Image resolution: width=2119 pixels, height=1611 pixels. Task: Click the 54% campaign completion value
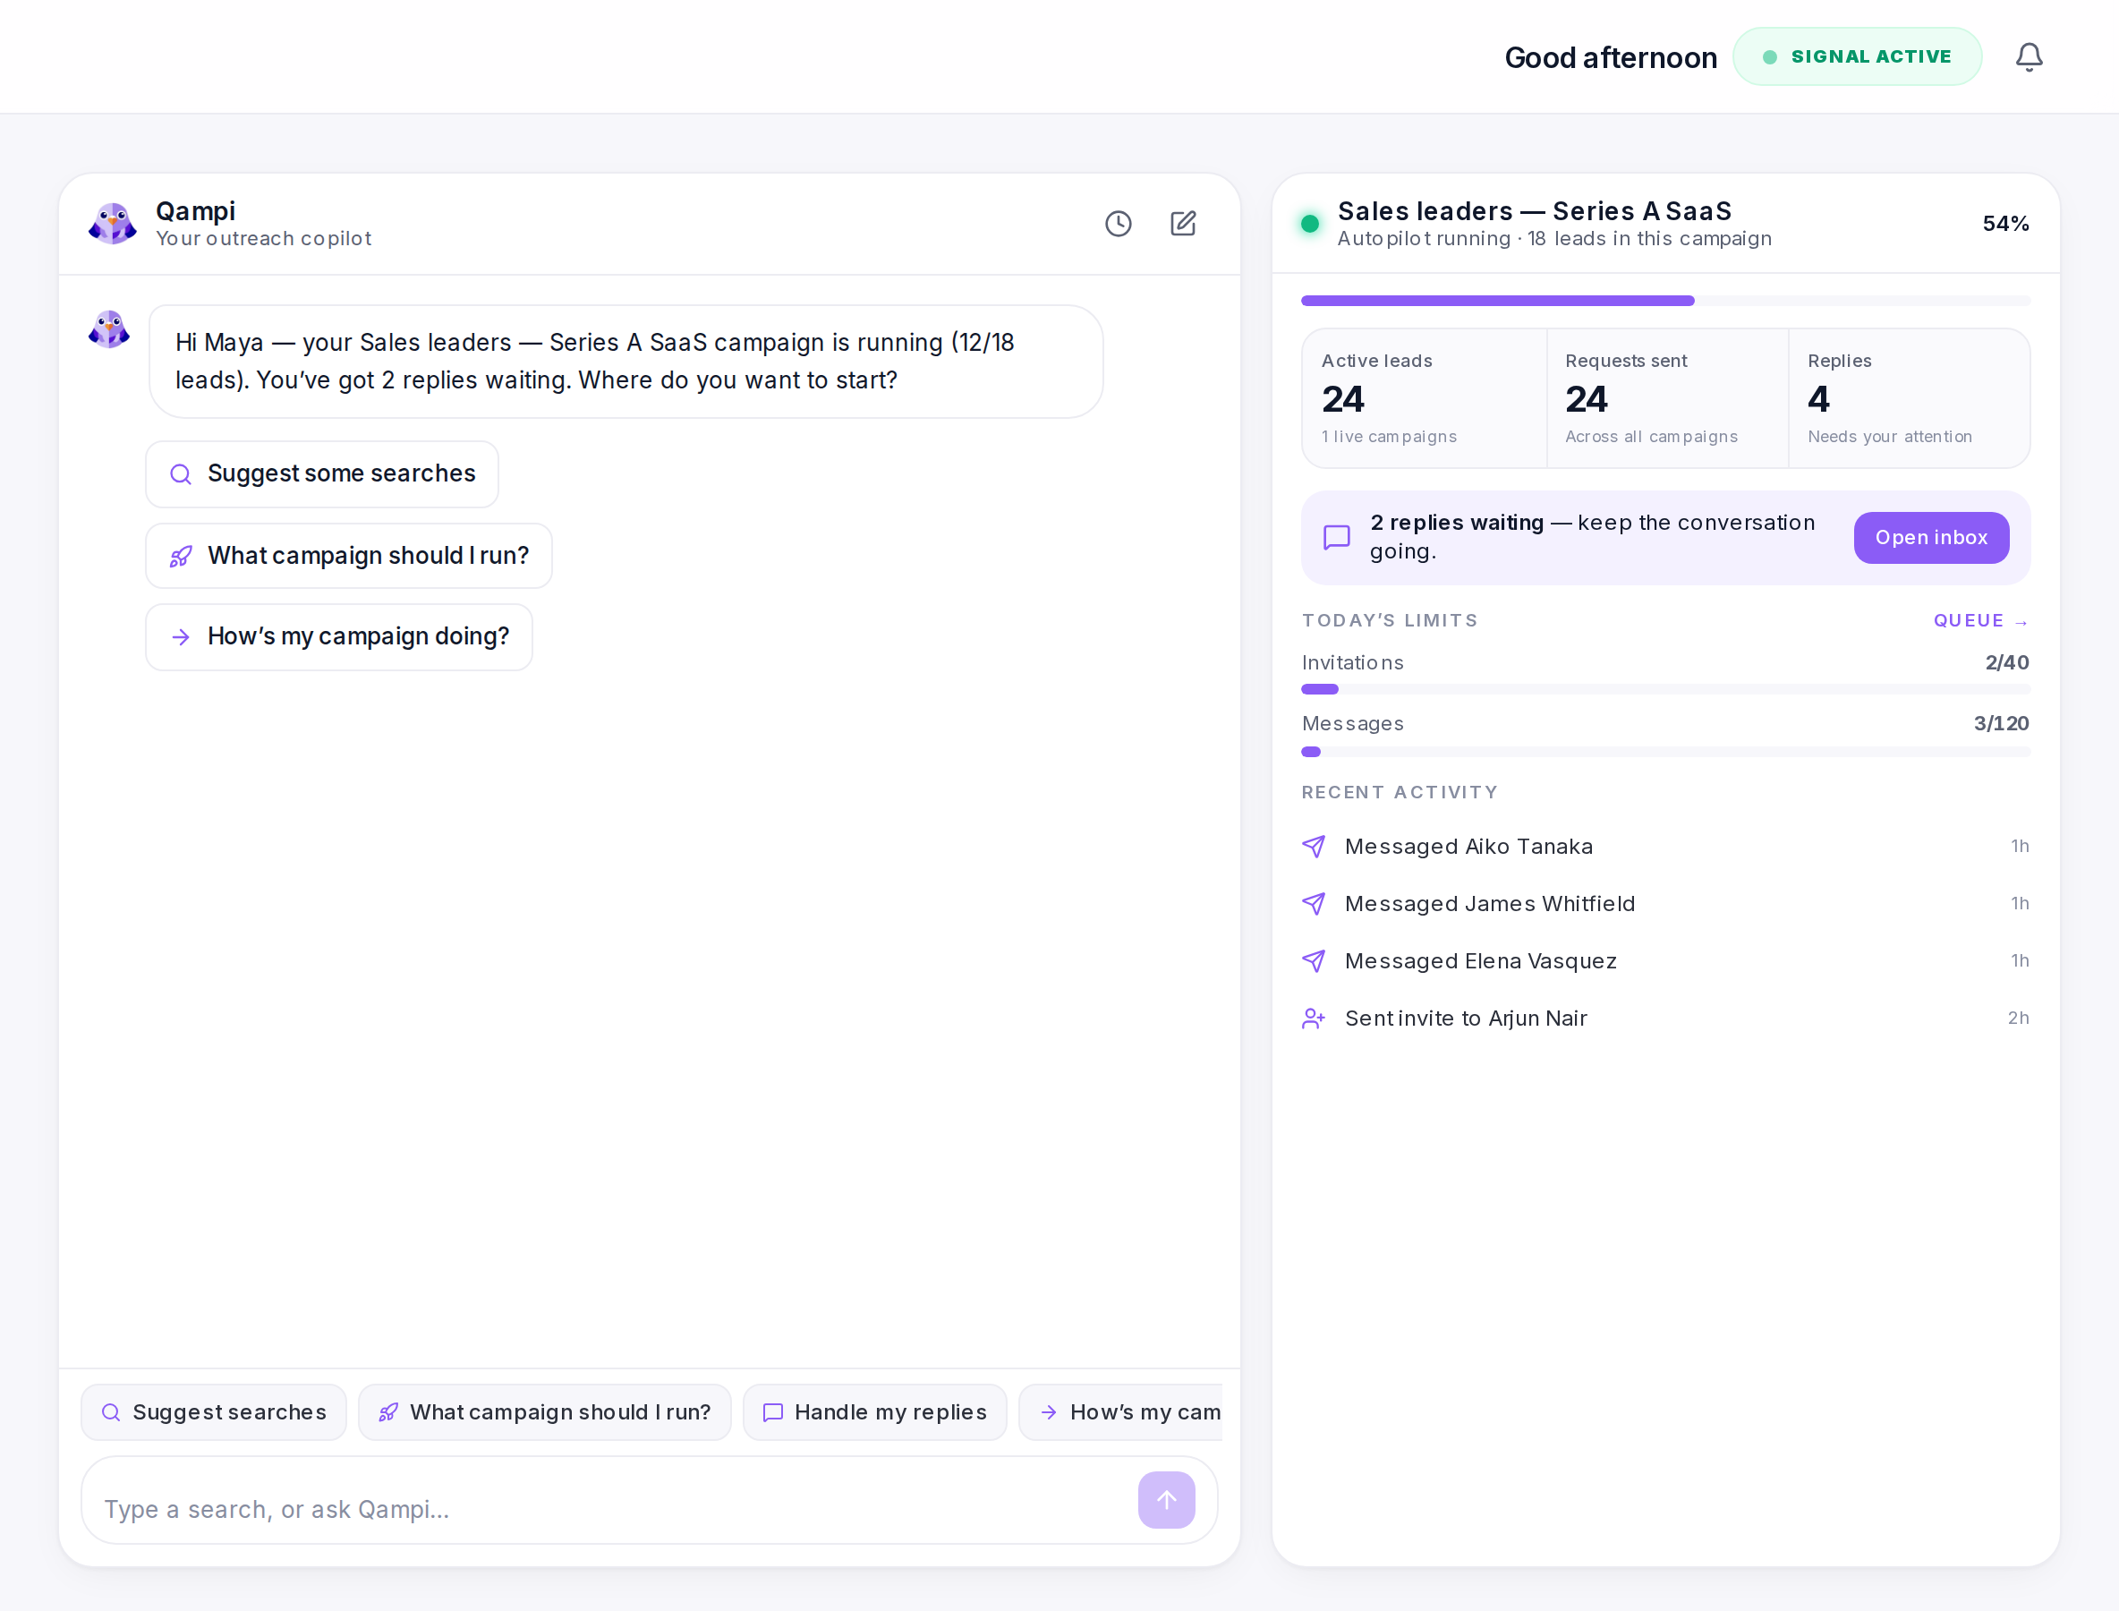[2004, 224]
